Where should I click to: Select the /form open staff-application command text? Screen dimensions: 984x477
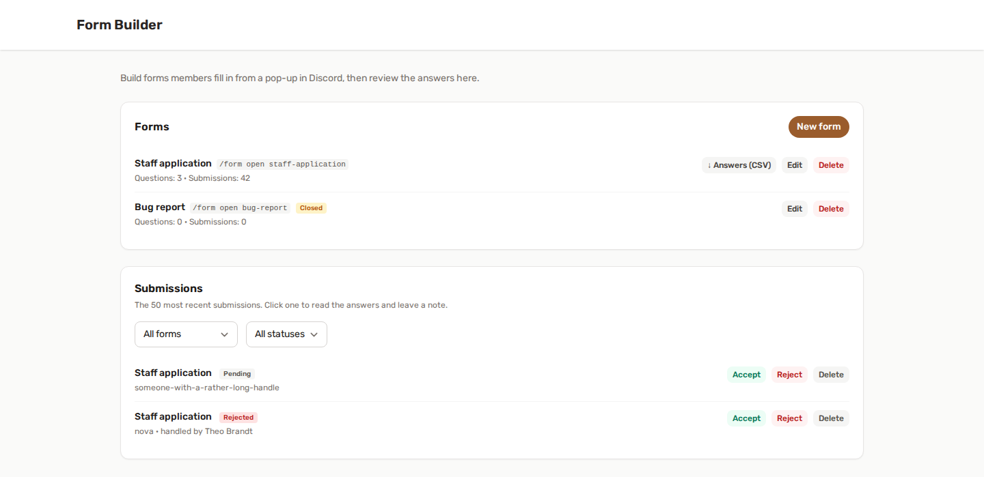[x=282, y=164]
